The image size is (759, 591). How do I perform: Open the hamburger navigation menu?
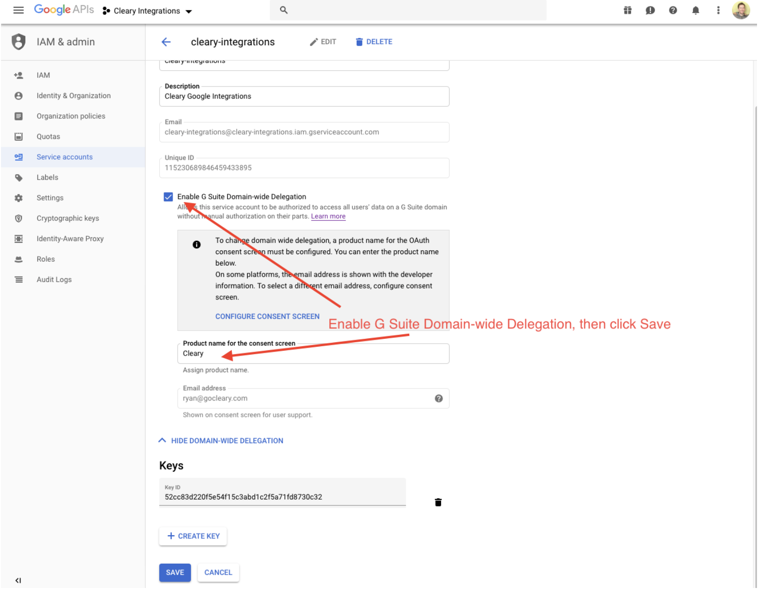pos(18,10)
